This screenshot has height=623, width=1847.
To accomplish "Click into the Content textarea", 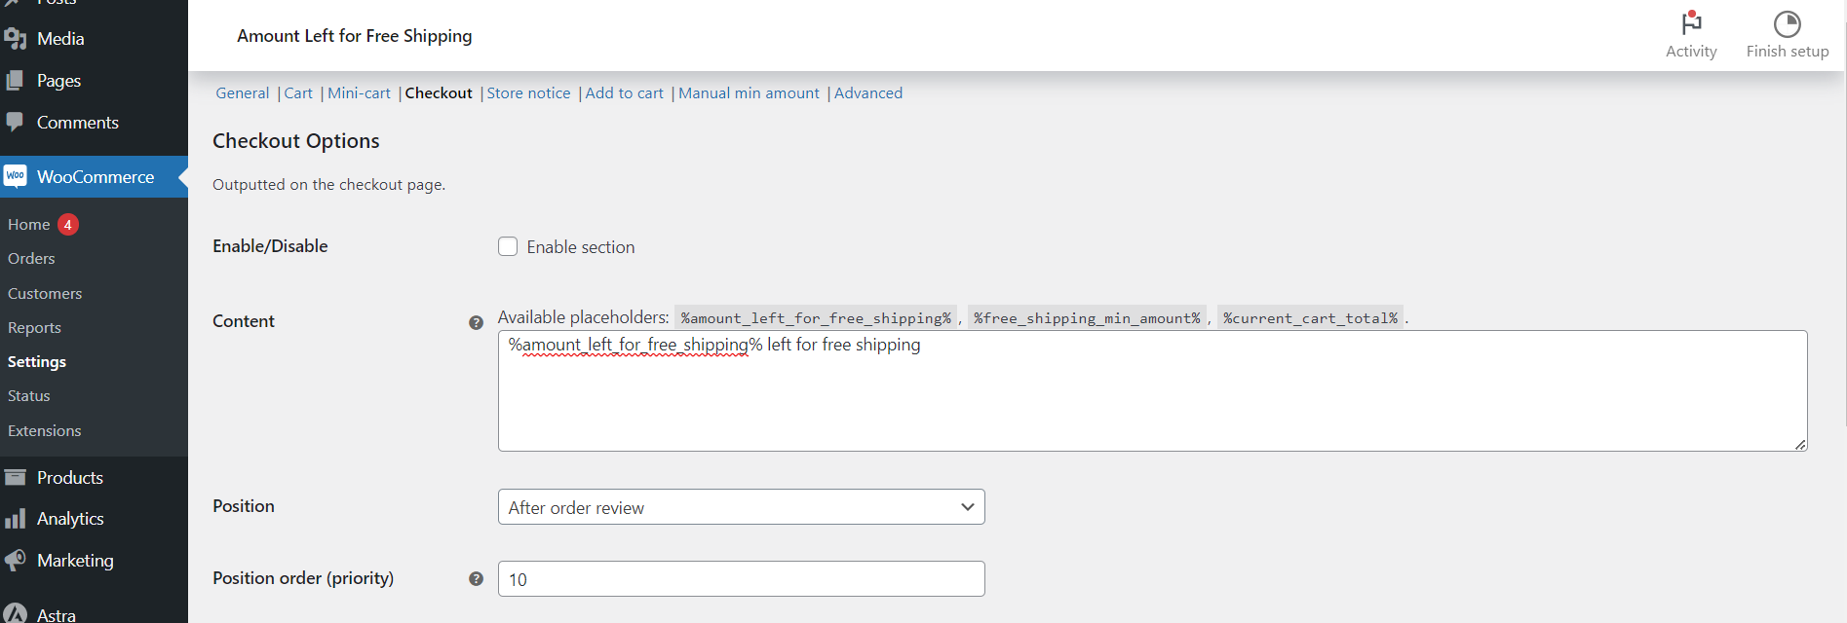I will 1152,390.
